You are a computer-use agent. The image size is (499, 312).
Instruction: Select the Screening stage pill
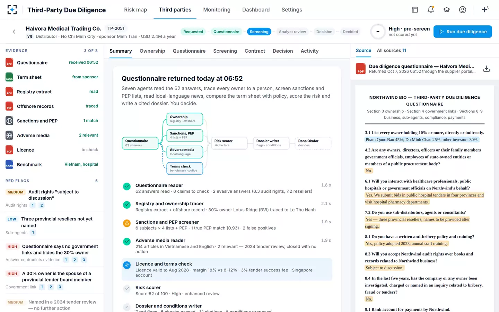[259, 32]
